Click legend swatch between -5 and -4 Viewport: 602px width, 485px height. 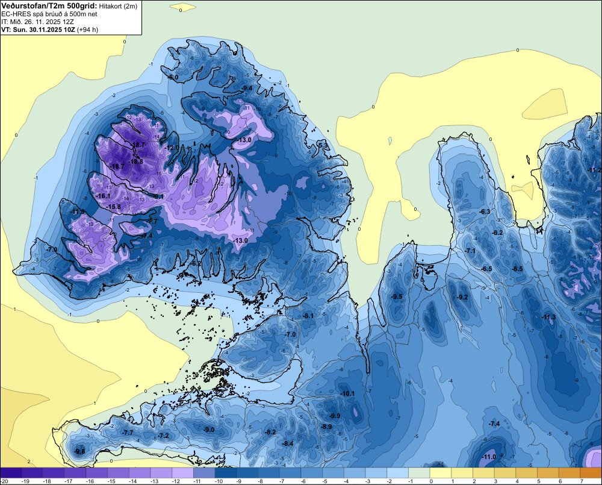pyautogui.click(x=334, y=473)
